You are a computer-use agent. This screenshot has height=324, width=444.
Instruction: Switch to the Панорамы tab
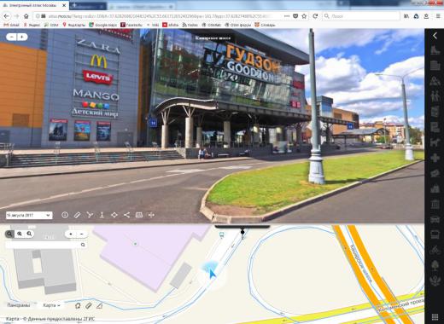click(19, 305)
